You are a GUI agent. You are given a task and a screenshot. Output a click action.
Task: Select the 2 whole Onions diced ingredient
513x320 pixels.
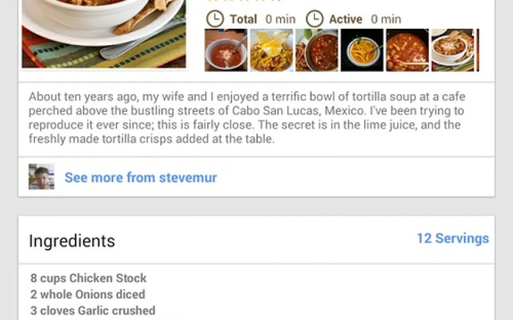pos(88,295)
